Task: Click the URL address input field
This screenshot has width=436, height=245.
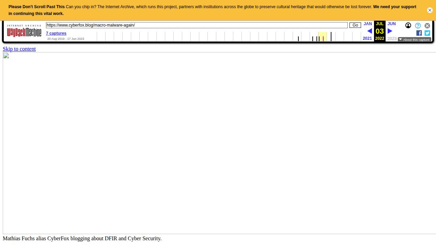Action: (197, 25)
